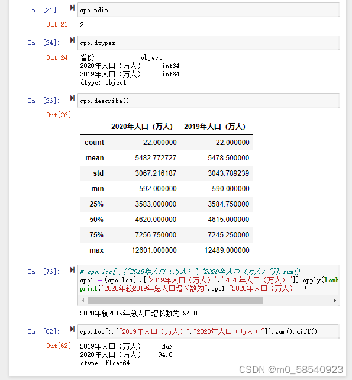Click the commented-out code line in cell 76
352x380 pixels.
pyautogui.click(x=190, y=272)
